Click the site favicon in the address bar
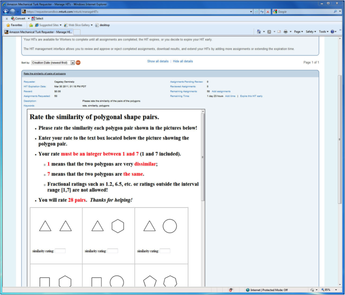 pyautogui.click(x=24, y=12)
